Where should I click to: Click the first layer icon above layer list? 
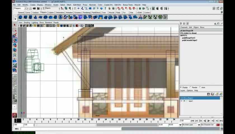pyautogui.click(x=208, y=94)
